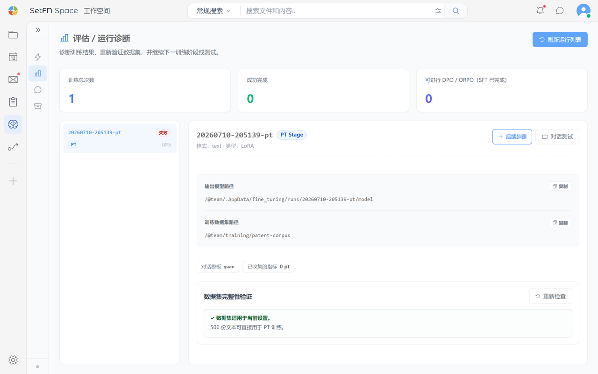Copy the output model path
This screenshot has height=374, width=598.
(560, 186)
